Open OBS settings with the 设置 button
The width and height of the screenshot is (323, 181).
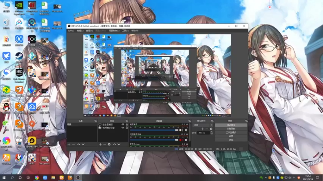point(231,136)
